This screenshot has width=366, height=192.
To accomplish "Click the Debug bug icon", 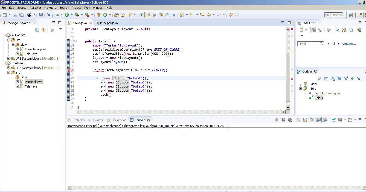I will 57,15.
